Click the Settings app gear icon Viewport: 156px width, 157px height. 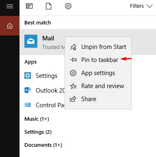(x=28, y=75)
